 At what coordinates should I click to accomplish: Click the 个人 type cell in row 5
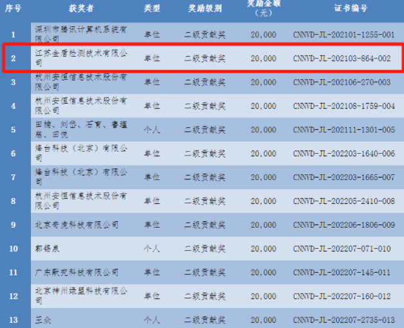[152, 129]
